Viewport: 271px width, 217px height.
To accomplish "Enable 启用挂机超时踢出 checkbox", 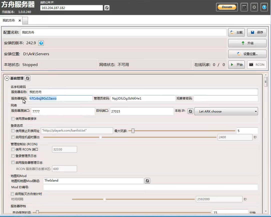I will tap(13, 137).
